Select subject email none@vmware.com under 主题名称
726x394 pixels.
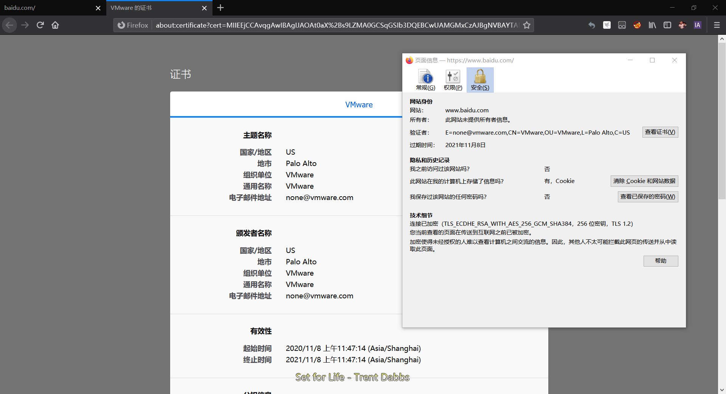tap(320, 197)
